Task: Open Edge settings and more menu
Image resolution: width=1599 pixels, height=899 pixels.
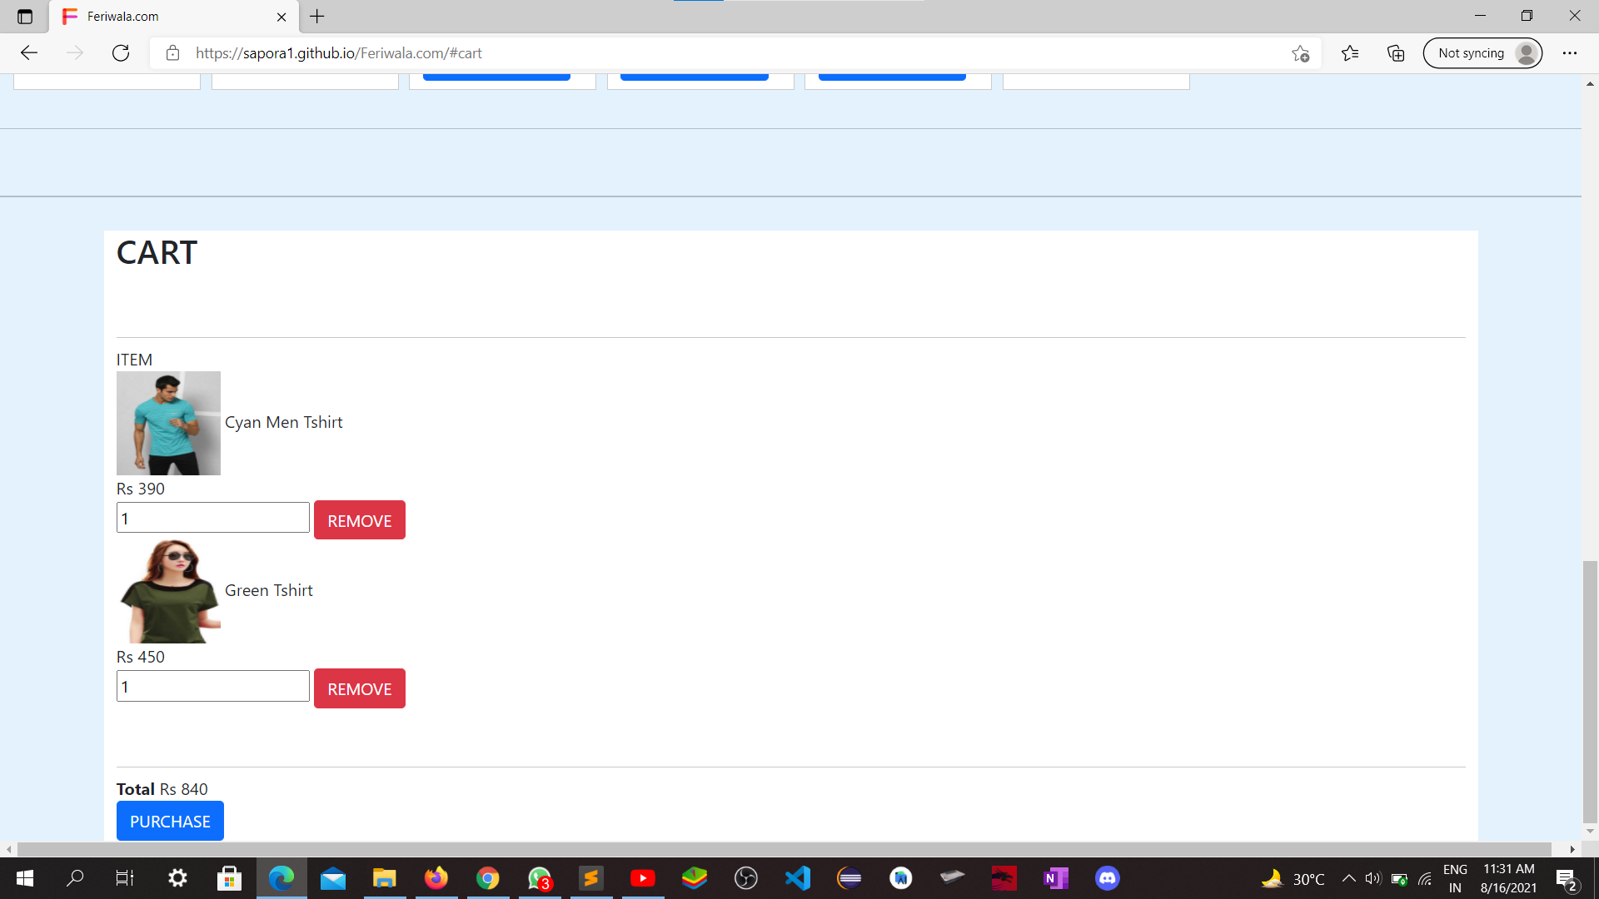Action: pyautogui.click(x=1569, y=53)
